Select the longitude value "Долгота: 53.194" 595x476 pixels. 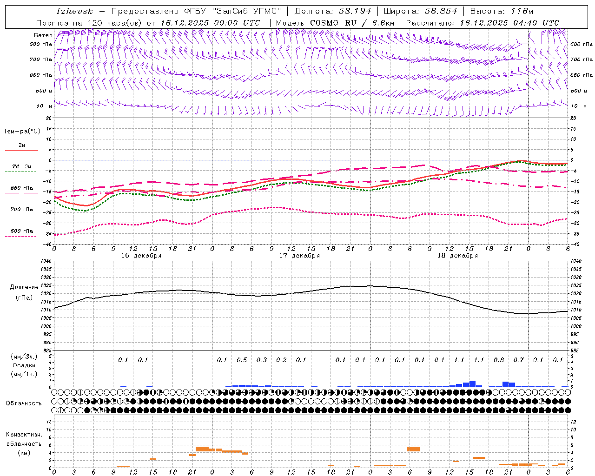pyautogui.click(x=333, y=11)
